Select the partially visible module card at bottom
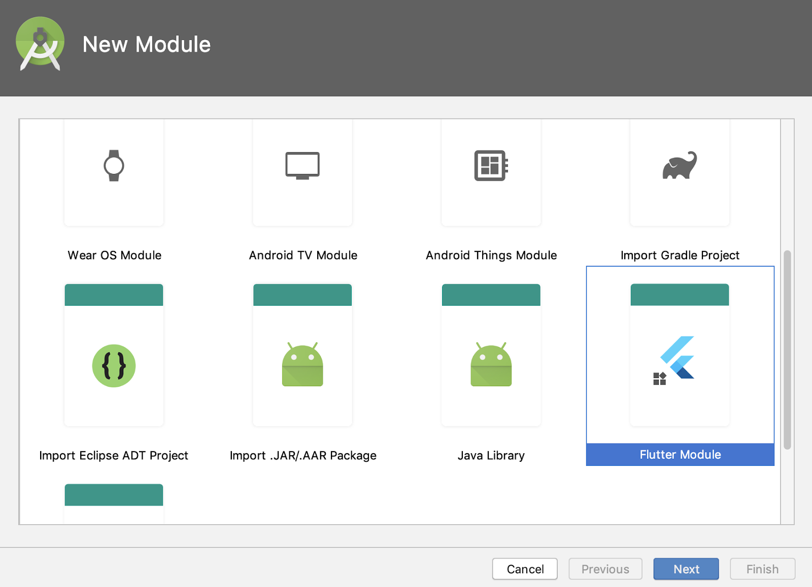The height and width of the screenshot is (587, 812). 114,504
